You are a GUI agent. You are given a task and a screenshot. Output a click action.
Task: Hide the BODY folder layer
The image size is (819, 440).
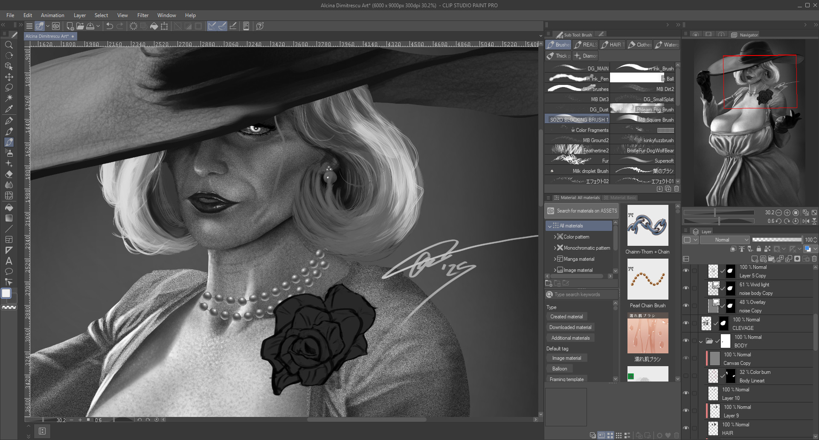[x=686, y=341]
